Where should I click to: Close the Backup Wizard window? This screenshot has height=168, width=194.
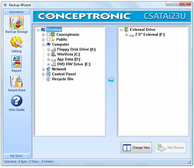click(185, 4)
